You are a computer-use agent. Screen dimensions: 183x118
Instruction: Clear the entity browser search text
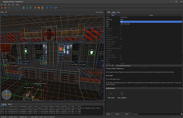(182, 114)
